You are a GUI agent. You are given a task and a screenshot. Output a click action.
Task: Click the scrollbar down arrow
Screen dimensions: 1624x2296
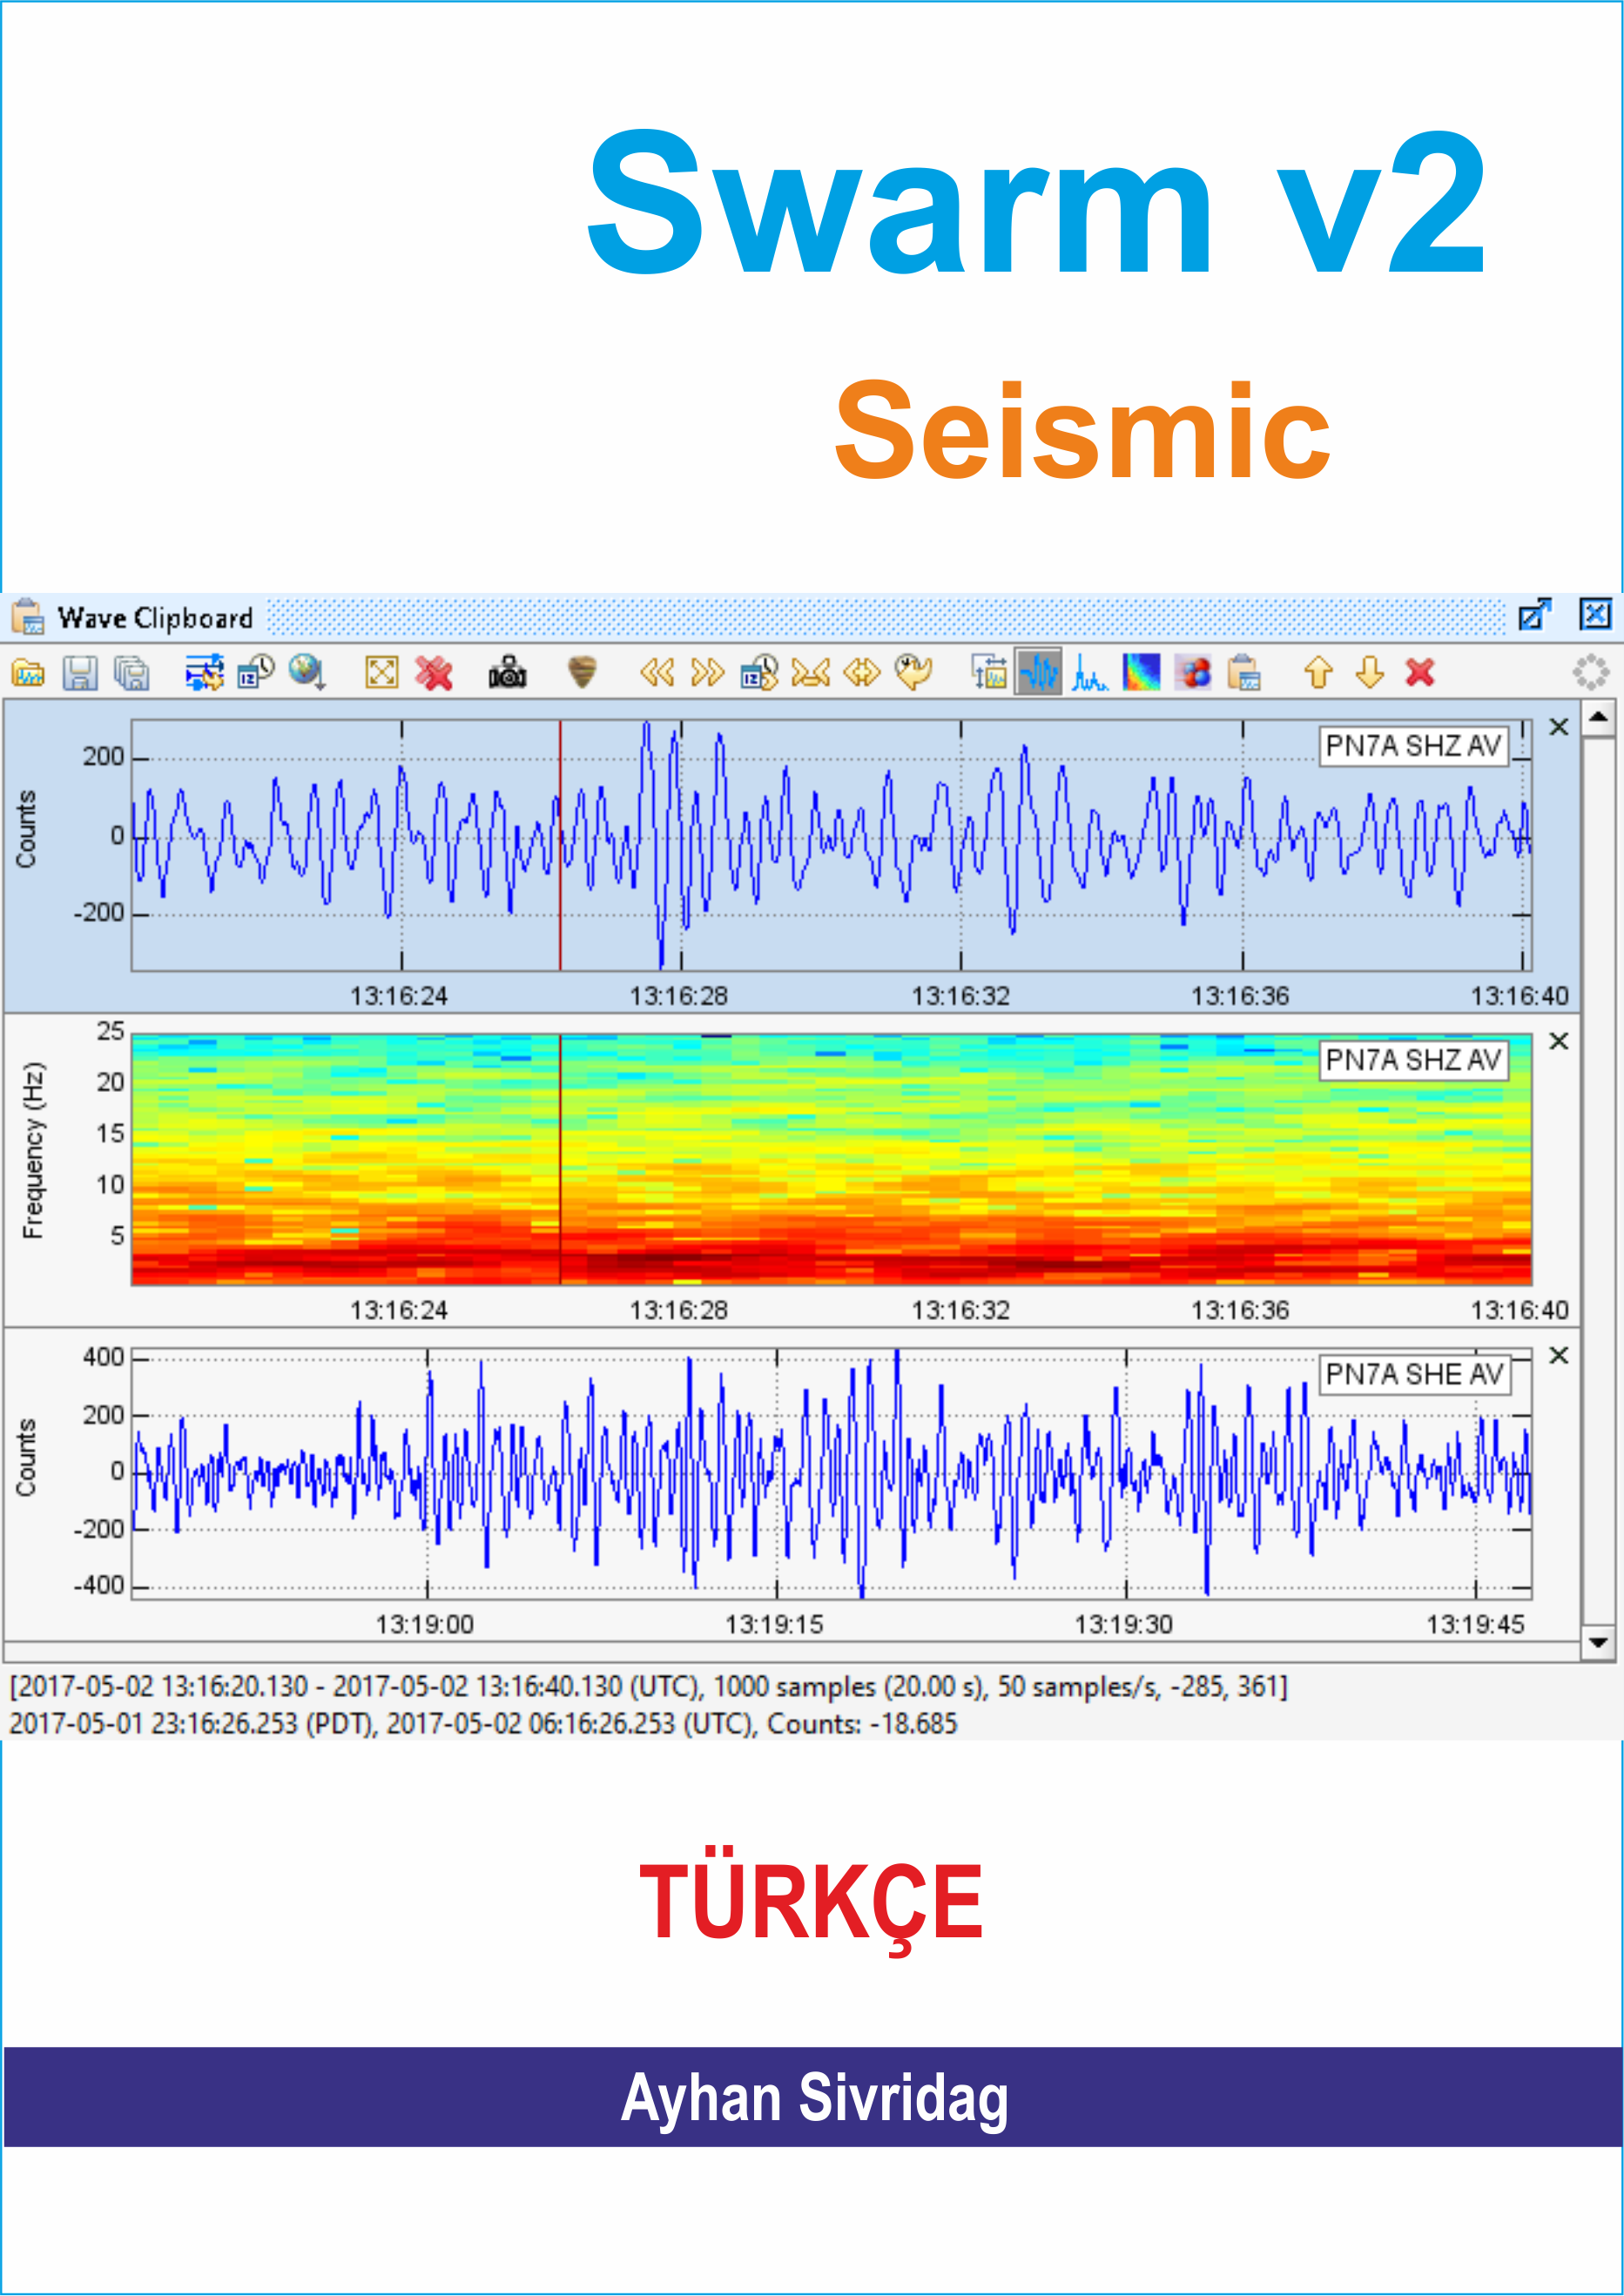[1599, 1643]
